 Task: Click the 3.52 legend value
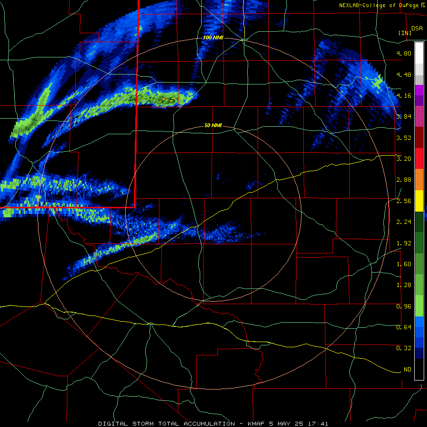point(404,138)
